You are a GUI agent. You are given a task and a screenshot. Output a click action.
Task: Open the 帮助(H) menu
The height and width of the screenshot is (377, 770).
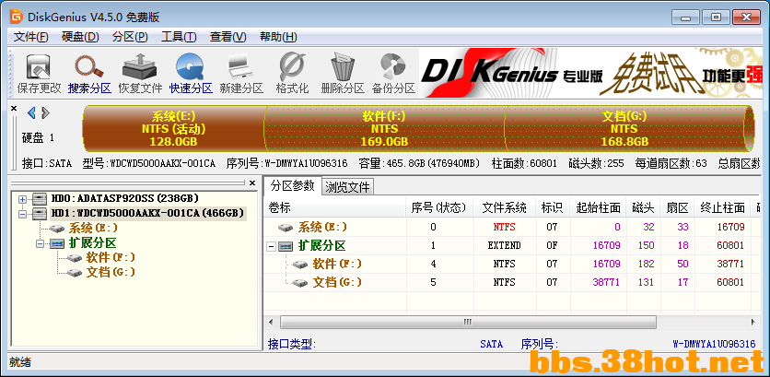tap(278, 37)
